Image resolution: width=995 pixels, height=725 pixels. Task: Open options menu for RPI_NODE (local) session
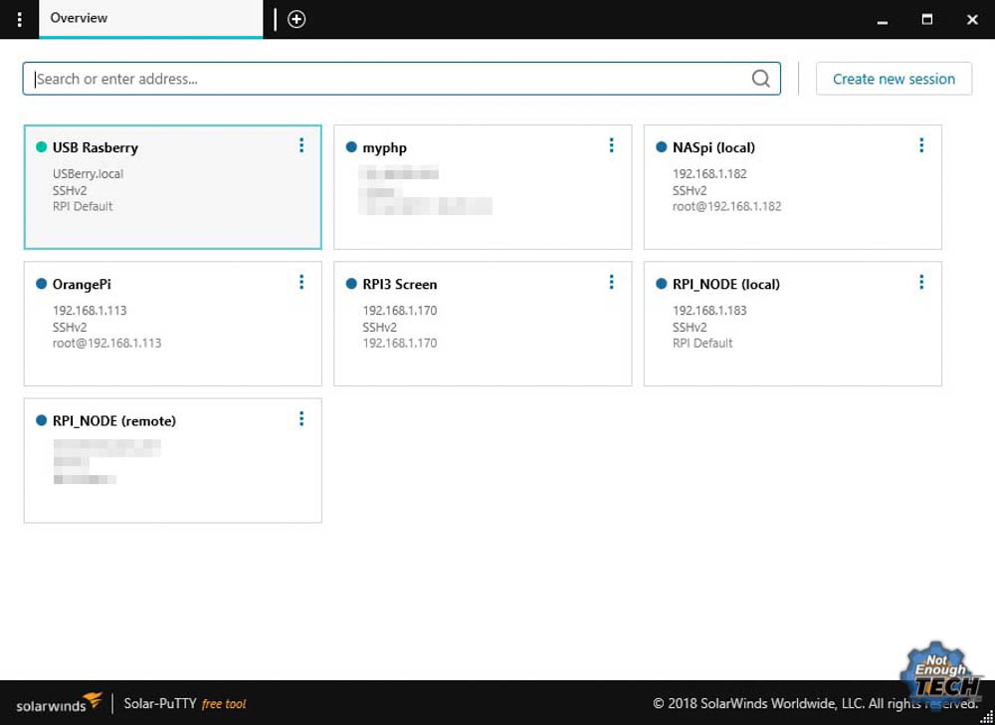(x=921, y=282)
